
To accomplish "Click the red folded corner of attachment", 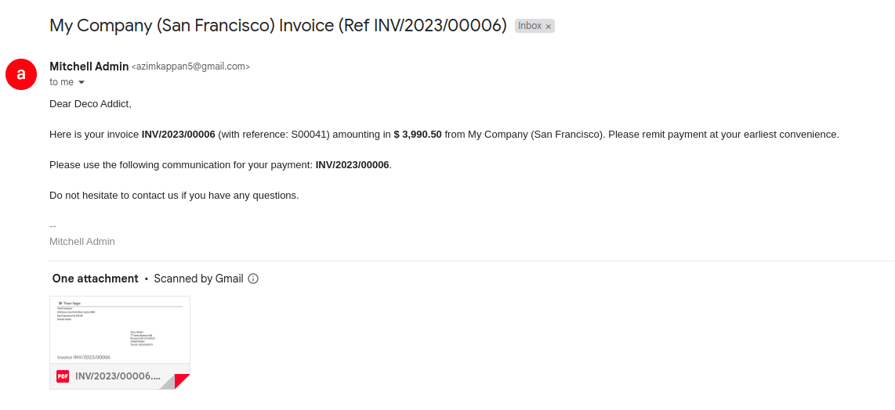I will coord(183,381).
